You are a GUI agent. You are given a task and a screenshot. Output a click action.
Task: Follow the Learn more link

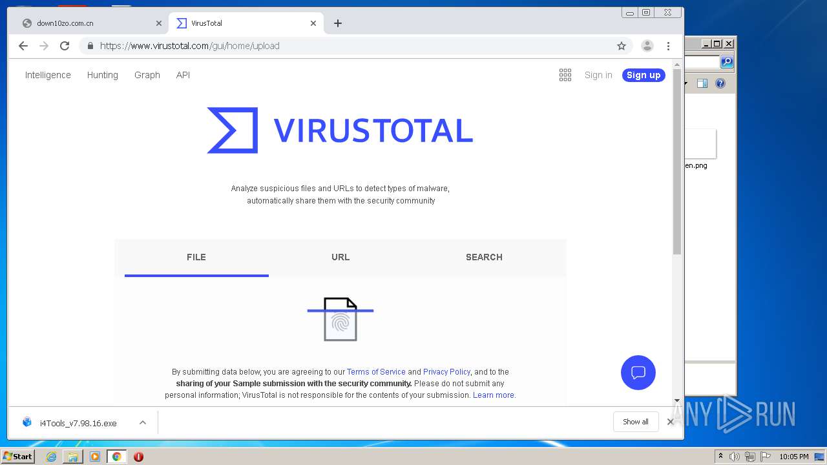click(x=494, y=395)
